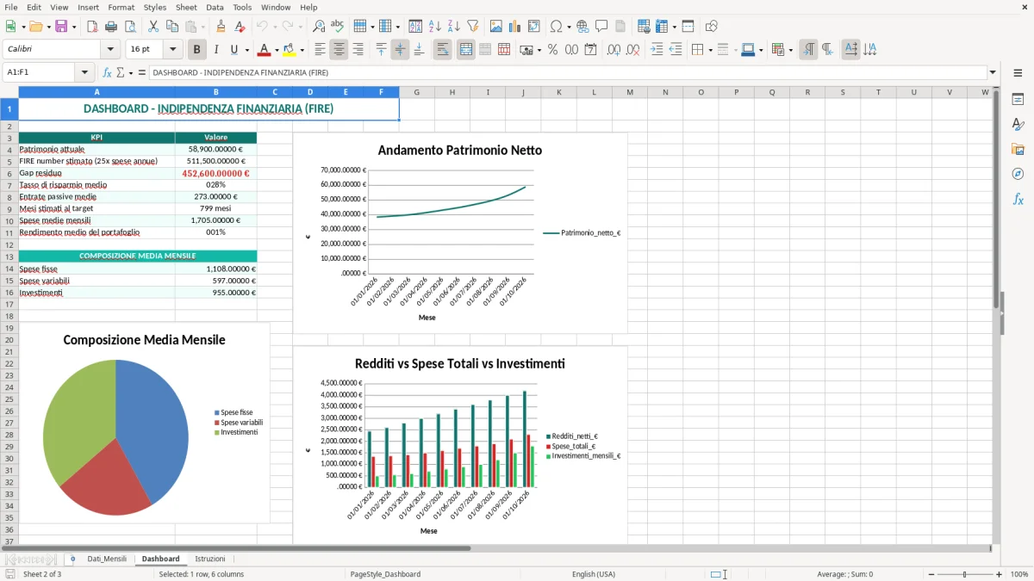Insert Hyperlink globe icon

pos(582,27)
